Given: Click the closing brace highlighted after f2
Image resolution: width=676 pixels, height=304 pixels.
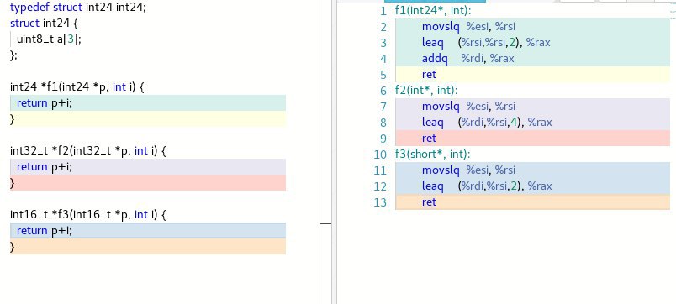Looking at the screenshot, I should pos(148,182).
